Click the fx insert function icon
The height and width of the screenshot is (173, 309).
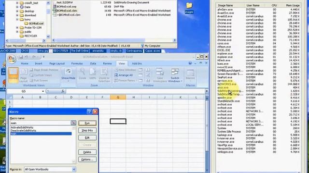pos(63,91)
